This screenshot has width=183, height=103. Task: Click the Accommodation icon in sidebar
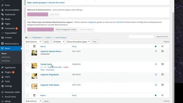click(x=3, y=10)
